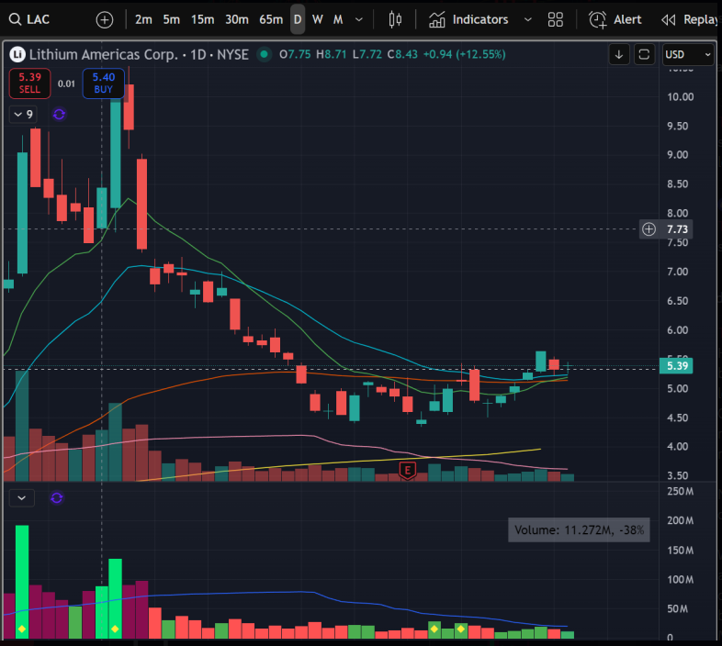This screenshot has height=646, width=722.
Task: Switch to 15m timeframe
Action: coord(203,20)
